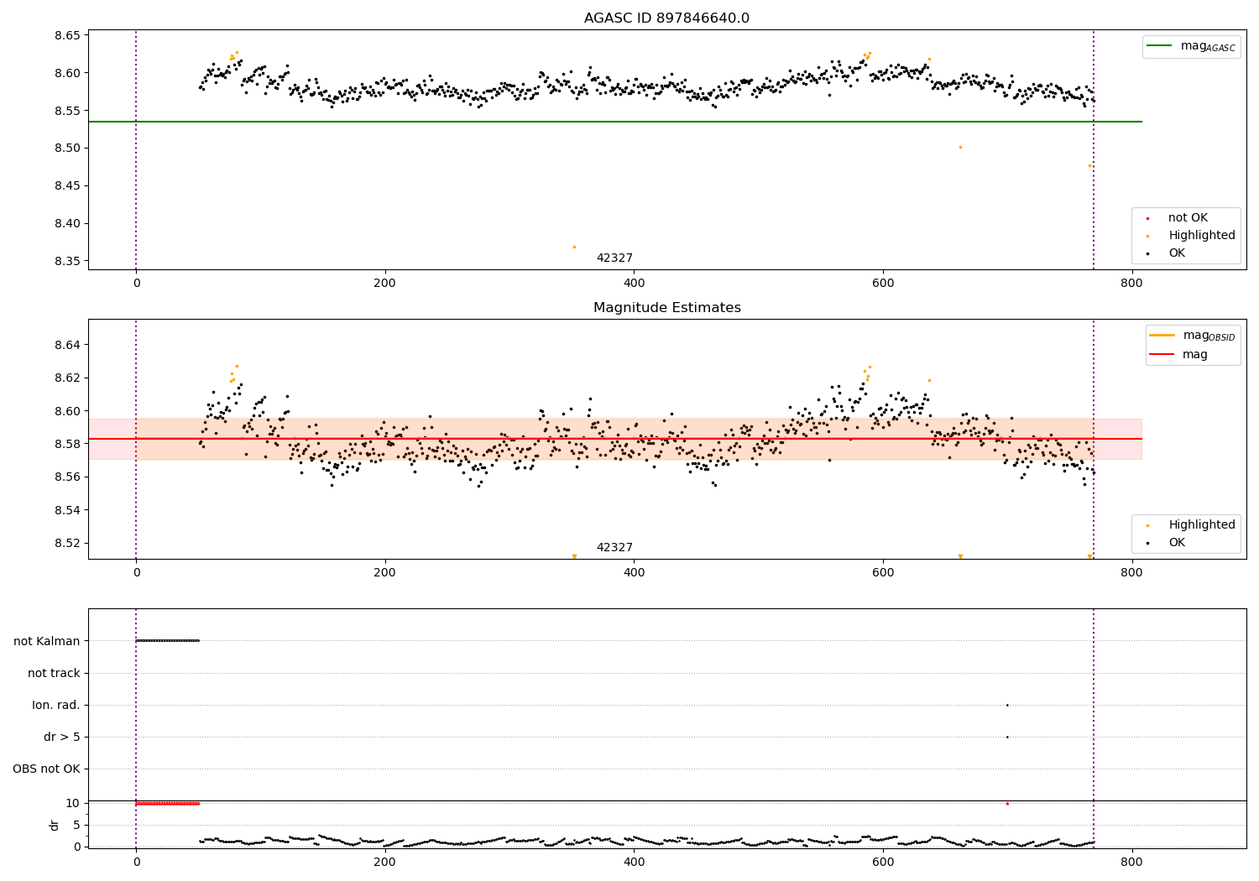Image resolution: width=1259 pixels, height=881 pixels.
Task: Click the 'not Kalman' row label
Action: coord(47,641)
